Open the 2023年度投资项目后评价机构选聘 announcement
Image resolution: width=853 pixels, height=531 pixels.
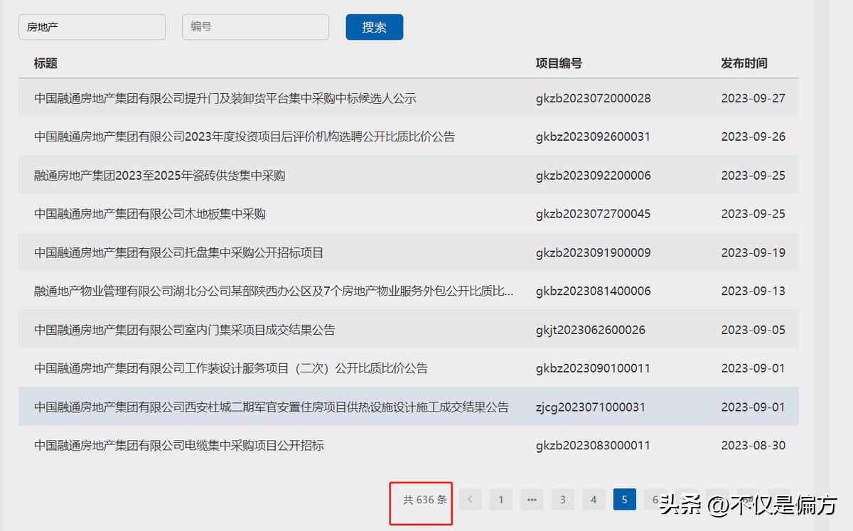click(x=245, y=136)
